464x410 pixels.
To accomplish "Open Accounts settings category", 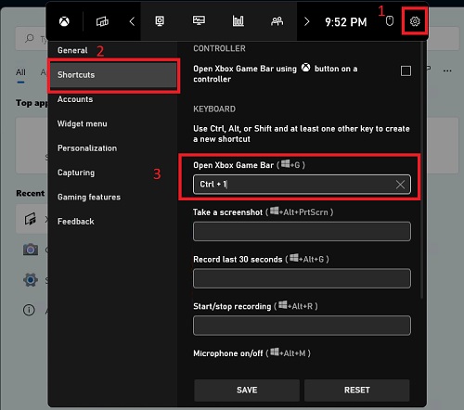I will tap(75, 99).
